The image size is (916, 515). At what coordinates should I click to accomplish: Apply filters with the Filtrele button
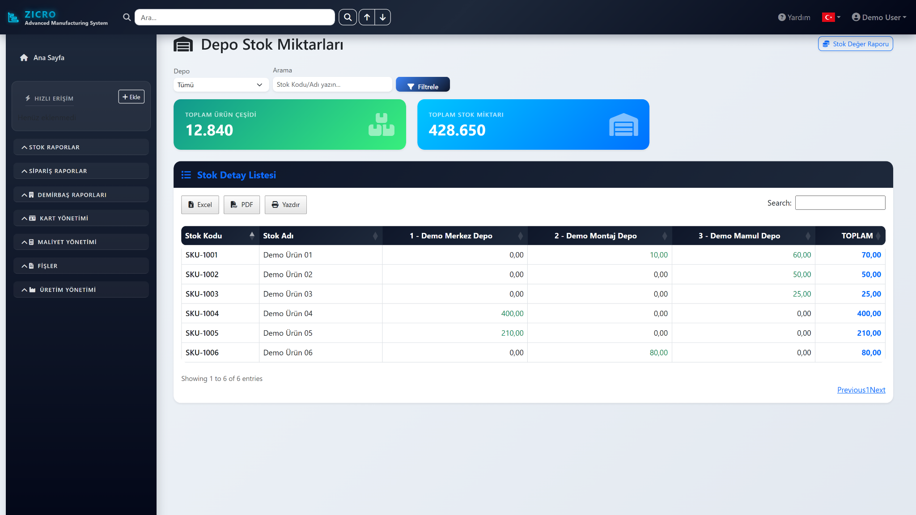[423, 84]
